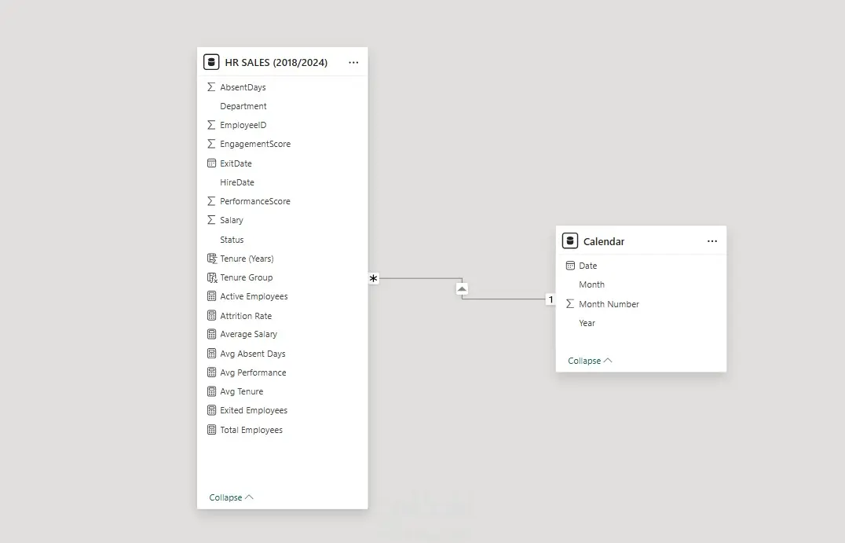Image resolution: width=845 pixels, height=543 pixels.
Task: Open Calendar table more options ellipsis
Action: coord(712,241)
